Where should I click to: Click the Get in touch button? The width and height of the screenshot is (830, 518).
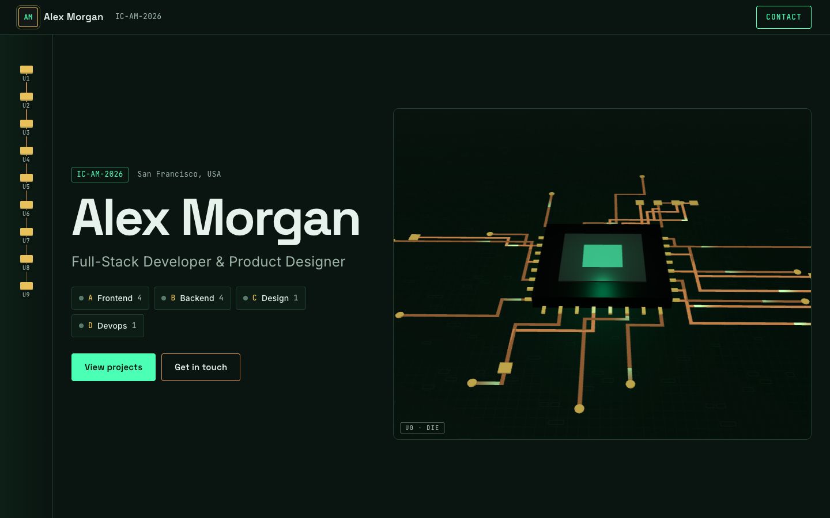pyautogui.click(x=201, y=367)
